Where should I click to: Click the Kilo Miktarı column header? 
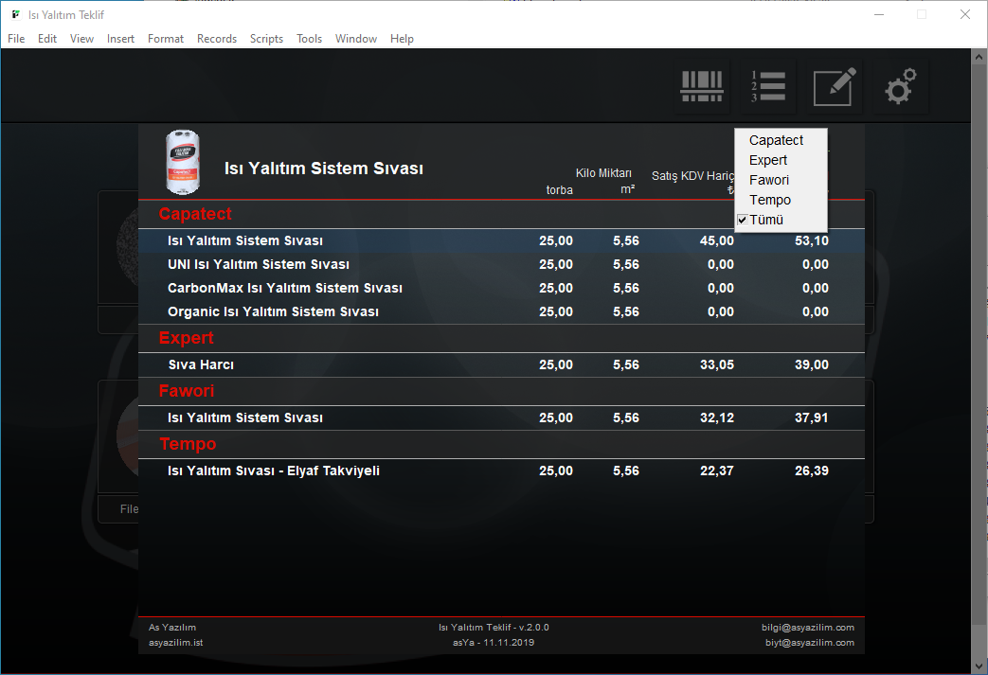click(x=603, y=173)
